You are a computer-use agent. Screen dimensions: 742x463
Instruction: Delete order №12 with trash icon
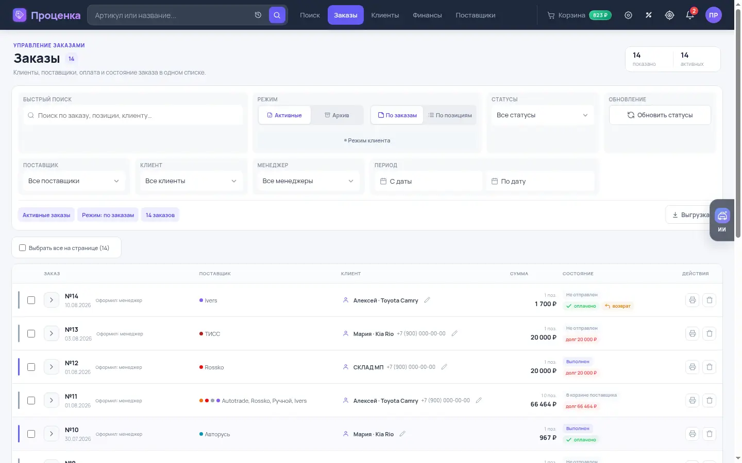pyautogui.click(x=710, y=367)
